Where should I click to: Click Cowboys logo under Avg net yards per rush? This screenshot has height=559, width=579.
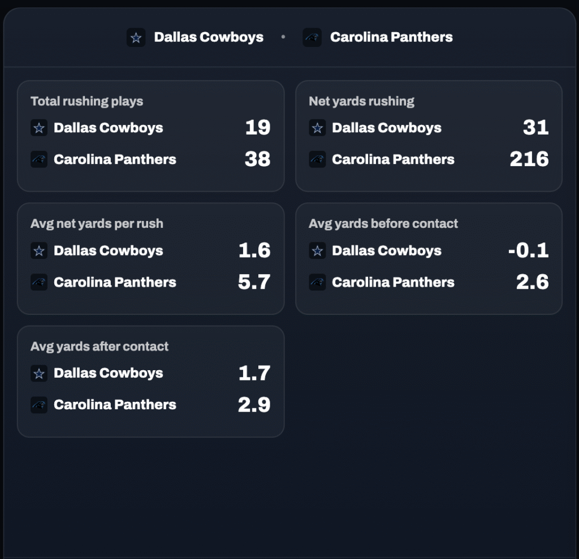coord(39,250)
